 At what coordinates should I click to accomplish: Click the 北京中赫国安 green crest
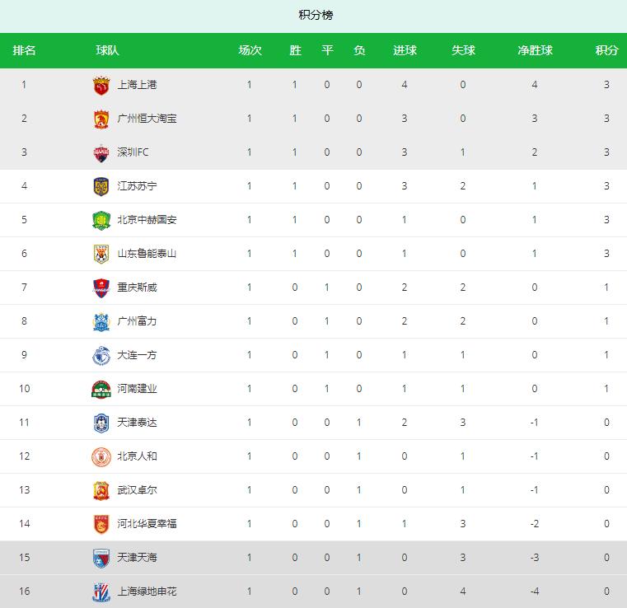(101, 220)
